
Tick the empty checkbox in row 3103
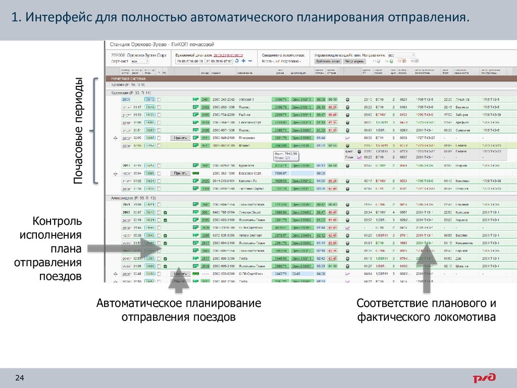pyautogui.click(x=159, y=107)
